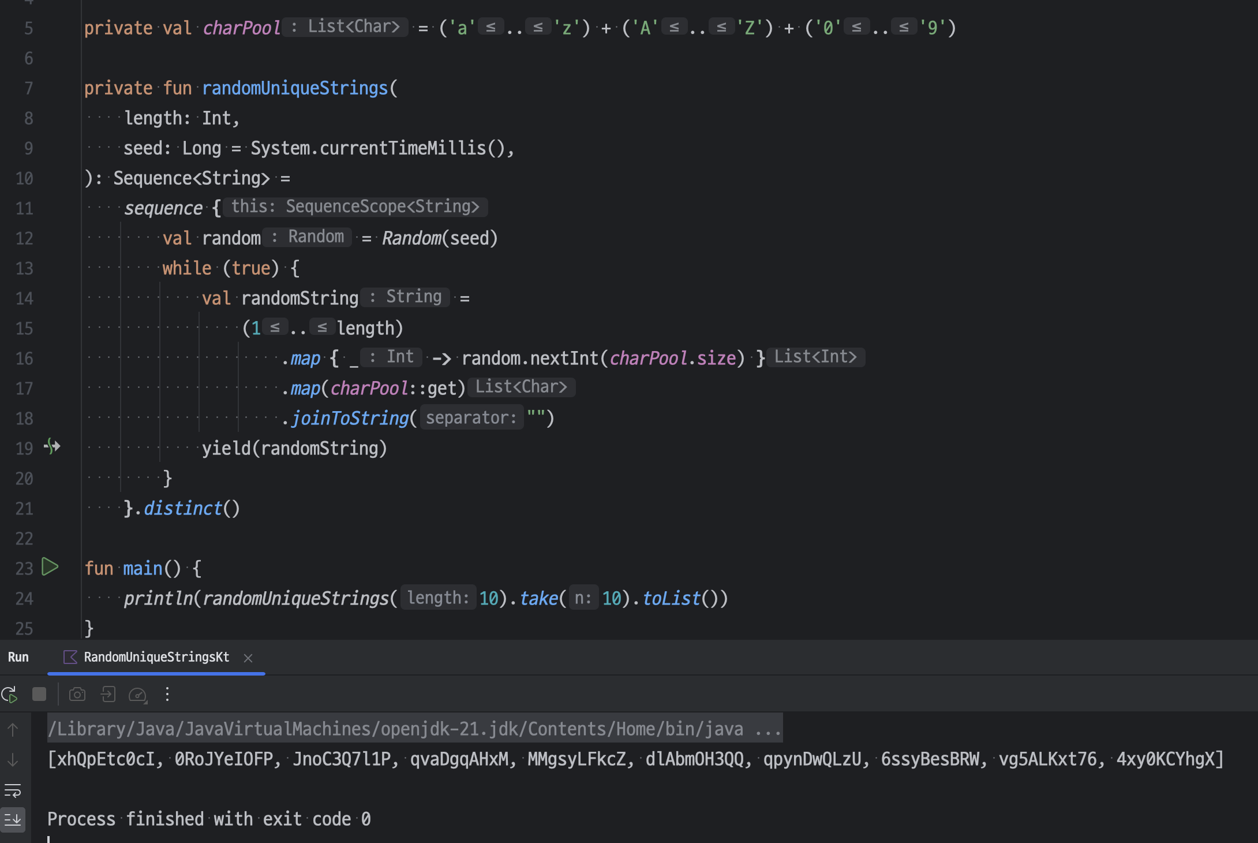Screen dimensions: 1258x843
Task: Toggle scroll to end in console
Action: [13, 819]
